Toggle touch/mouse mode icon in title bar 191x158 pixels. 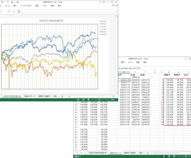(x=12, y=2)
